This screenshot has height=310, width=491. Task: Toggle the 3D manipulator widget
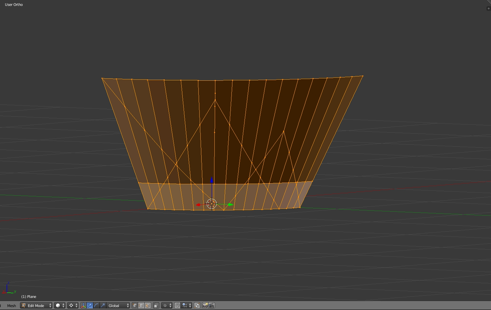pos(83,305)
